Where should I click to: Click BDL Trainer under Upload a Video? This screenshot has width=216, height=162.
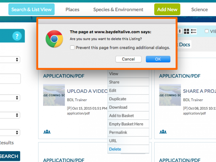(x=77, y=100)
